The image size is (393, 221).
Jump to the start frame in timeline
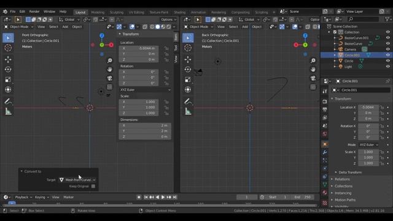(146, 197)
